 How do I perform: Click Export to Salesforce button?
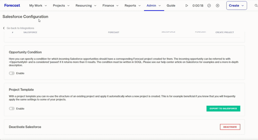click(223, 109)
